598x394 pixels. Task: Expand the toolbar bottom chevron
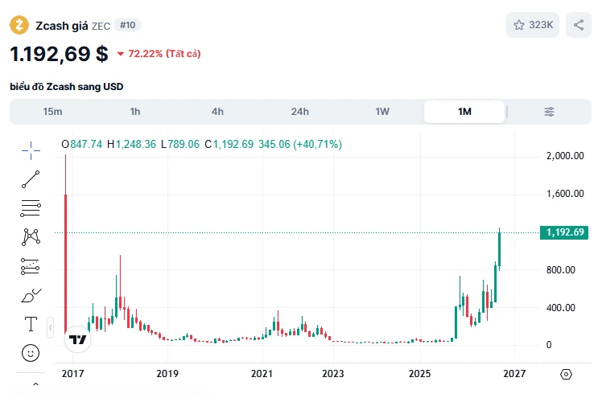pyautogui.click(x=36, y=384)
